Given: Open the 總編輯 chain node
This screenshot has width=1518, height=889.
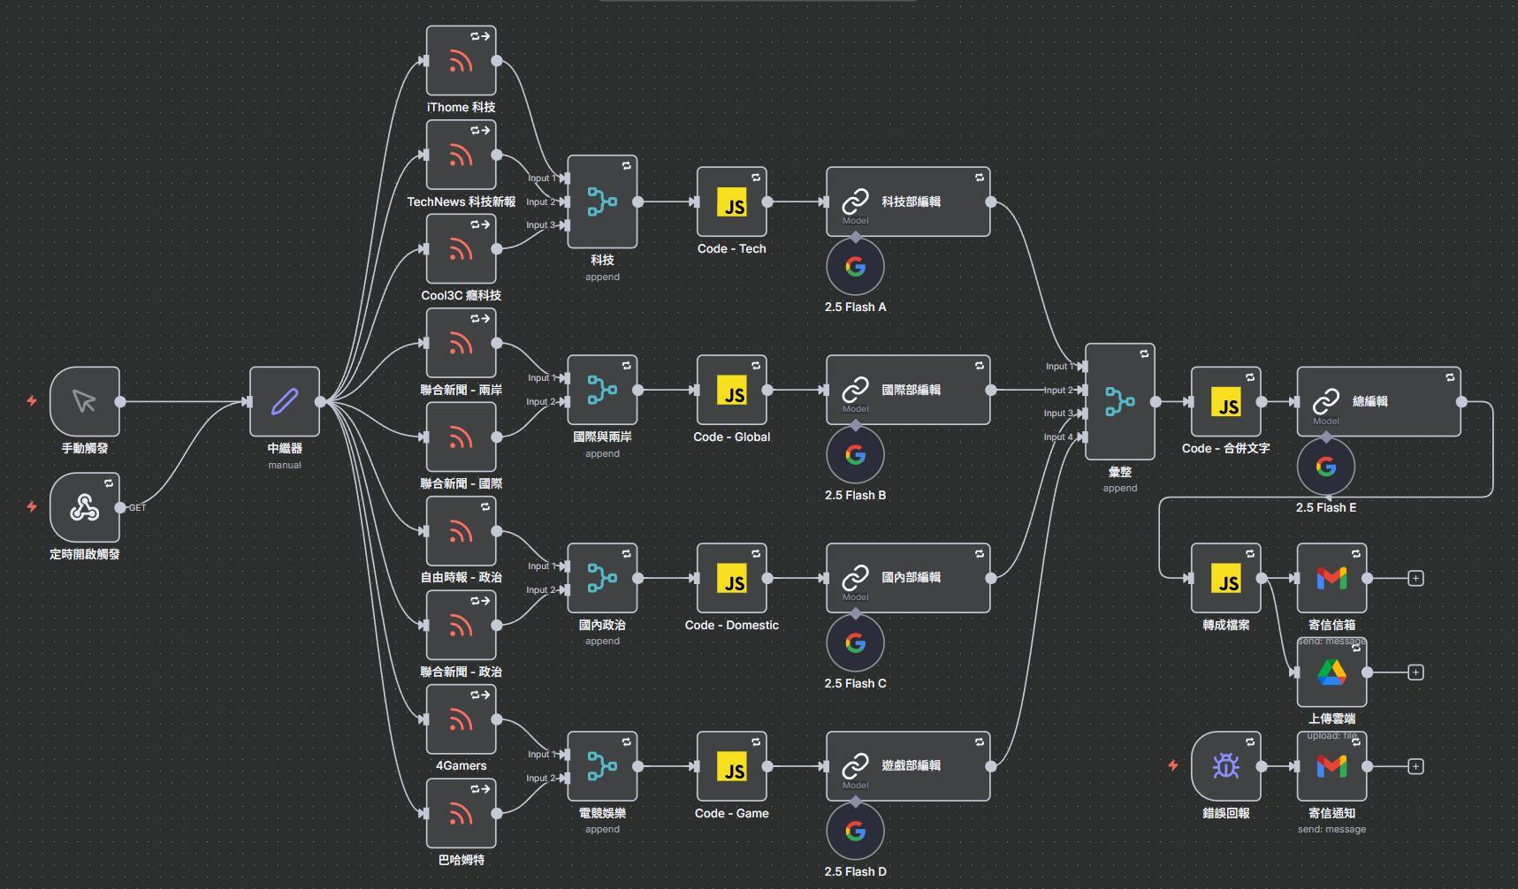Looking at the screenshot, I should pos(1378,402).
